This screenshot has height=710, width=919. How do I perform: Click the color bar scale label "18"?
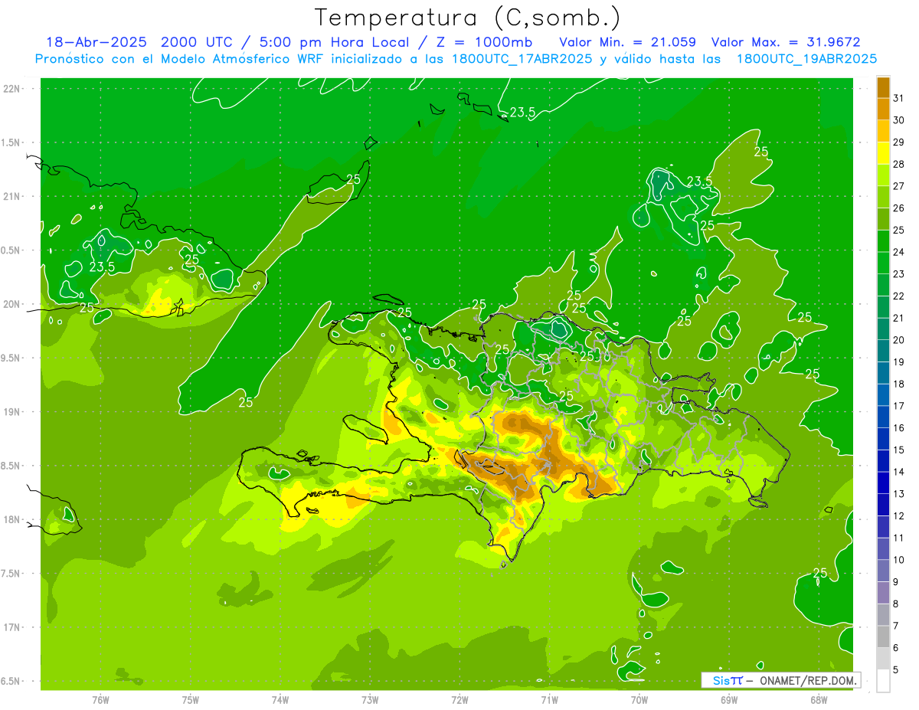898,384
